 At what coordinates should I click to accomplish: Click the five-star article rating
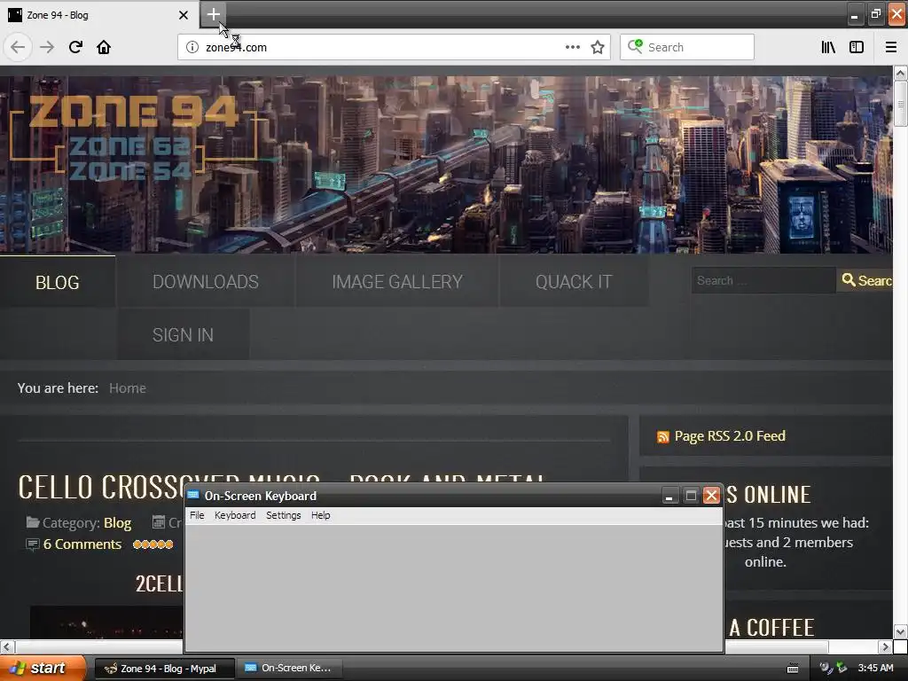(x=153, y=544)
